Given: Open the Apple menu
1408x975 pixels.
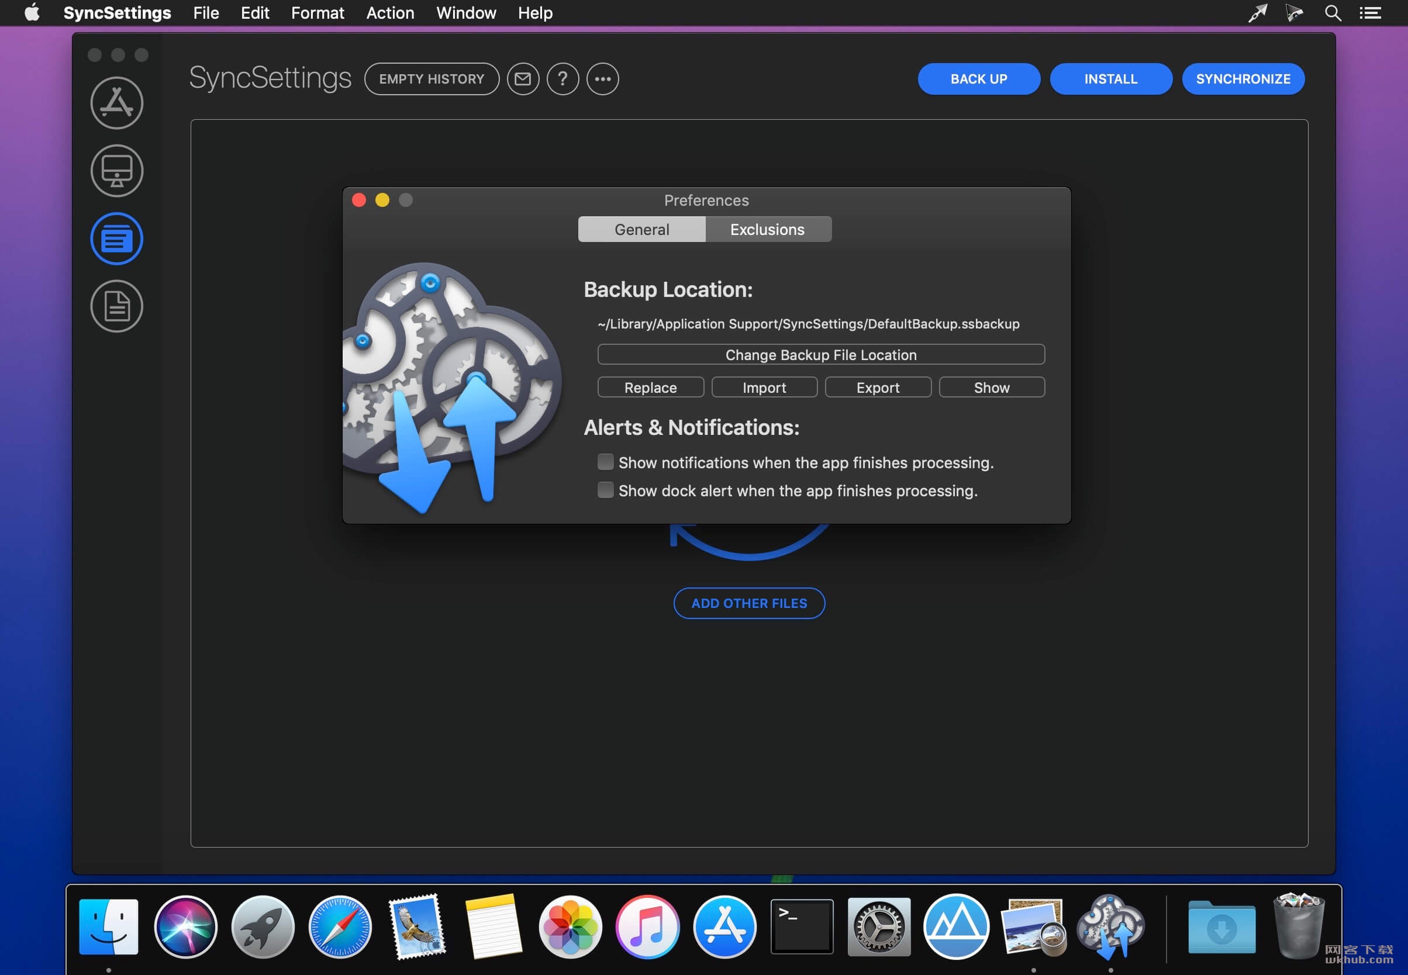Looking at the screenshot, I should [x=32, y=13].
